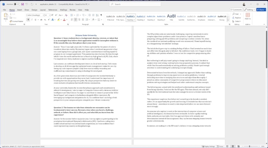Screen dimensions: 268x148
Task: Switch to the Design tab
Action: [x=34, y=10]
